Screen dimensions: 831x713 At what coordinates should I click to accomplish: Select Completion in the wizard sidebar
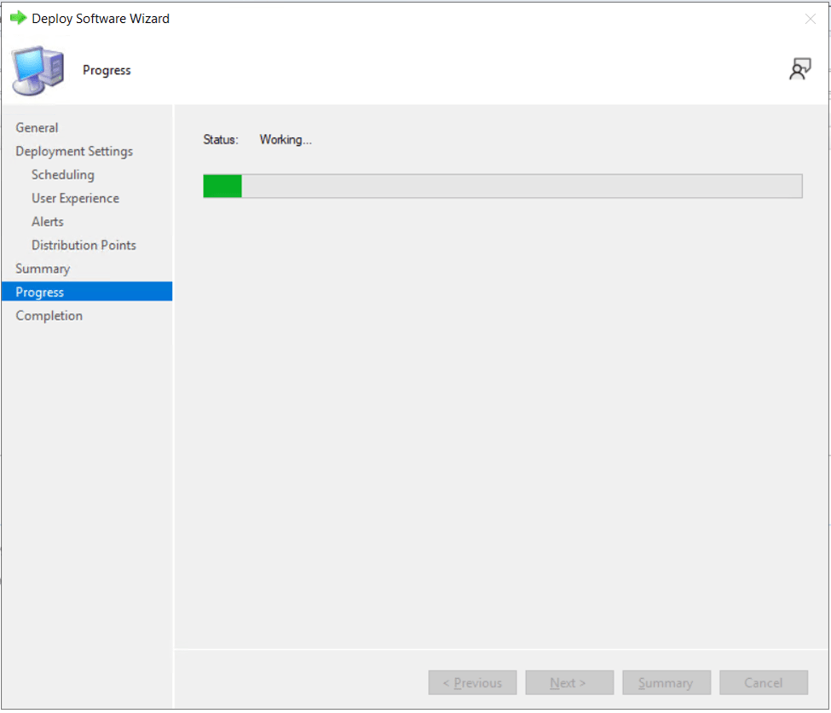[x=49, y=316]
